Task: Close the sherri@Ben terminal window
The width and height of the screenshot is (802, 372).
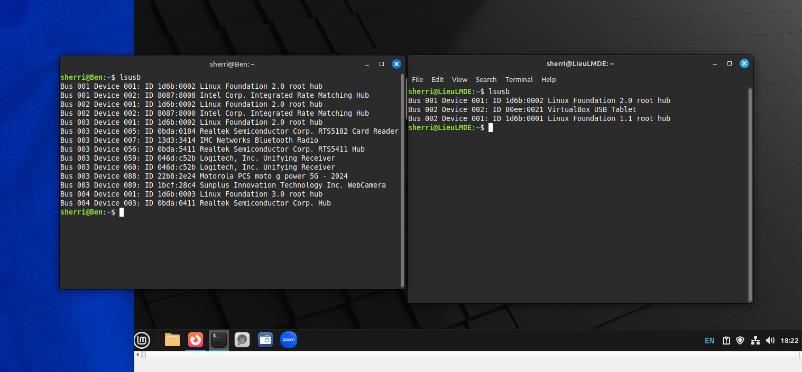Action: [396, 64]
